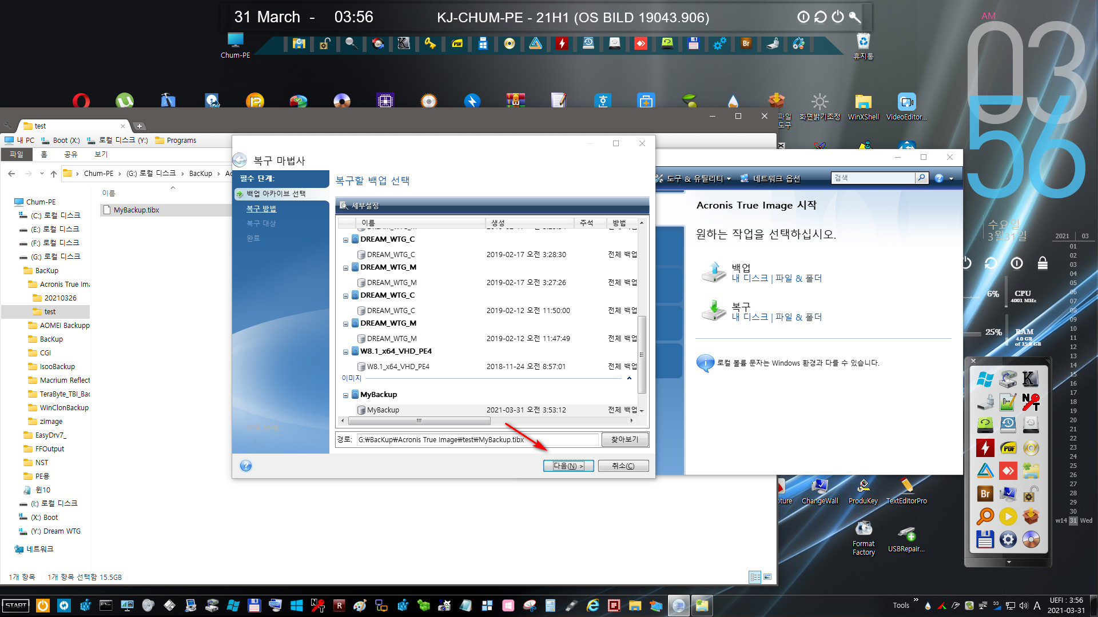
Task: Click the 다음(N) next button
Action: coord(568,466)
